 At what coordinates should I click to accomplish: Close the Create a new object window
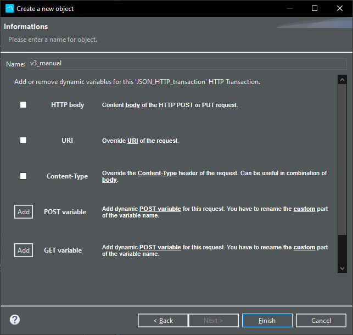[340, 8]
